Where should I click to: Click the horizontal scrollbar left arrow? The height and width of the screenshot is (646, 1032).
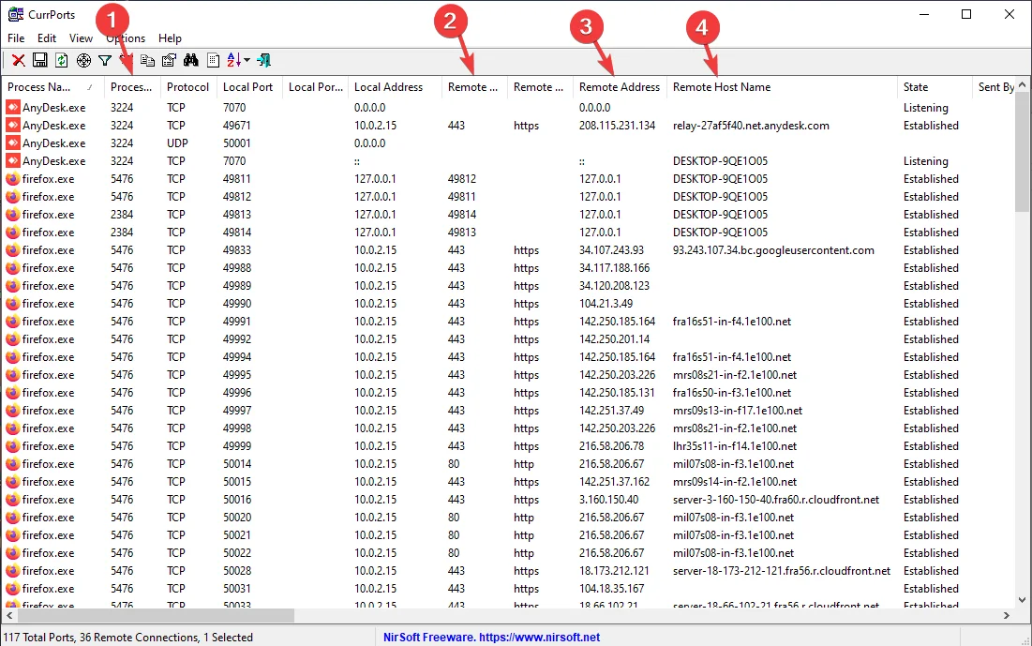pyautogui.click(x=9, y=616)
